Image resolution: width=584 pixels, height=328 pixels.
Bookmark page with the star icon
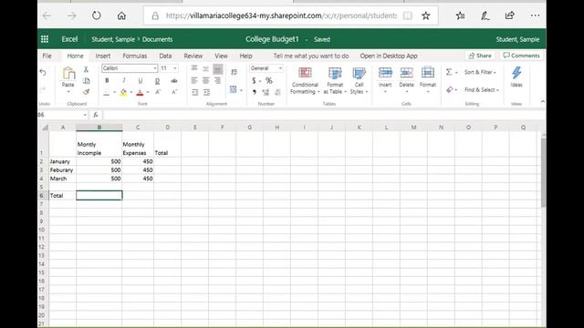[426, 15]
